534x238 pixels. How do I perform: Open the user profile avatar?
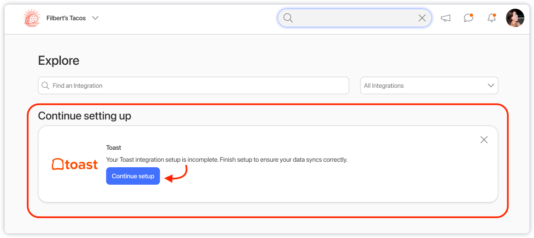tap(515, 18)
